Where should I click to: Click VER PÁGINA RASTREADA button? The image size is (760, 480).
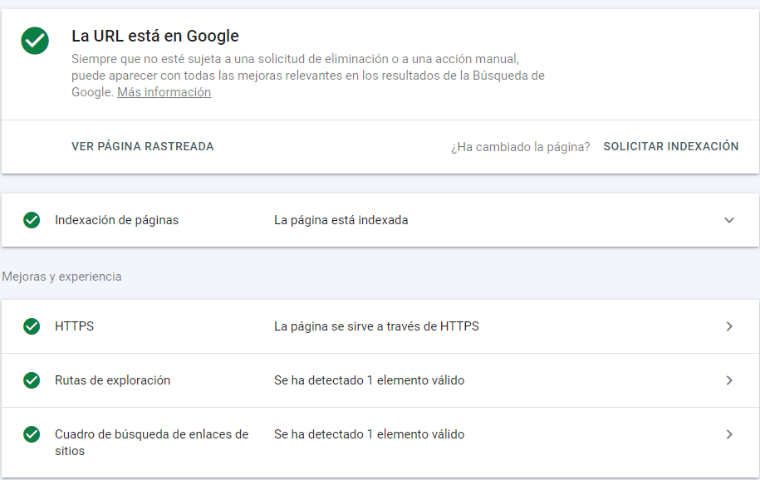point(143,146)
